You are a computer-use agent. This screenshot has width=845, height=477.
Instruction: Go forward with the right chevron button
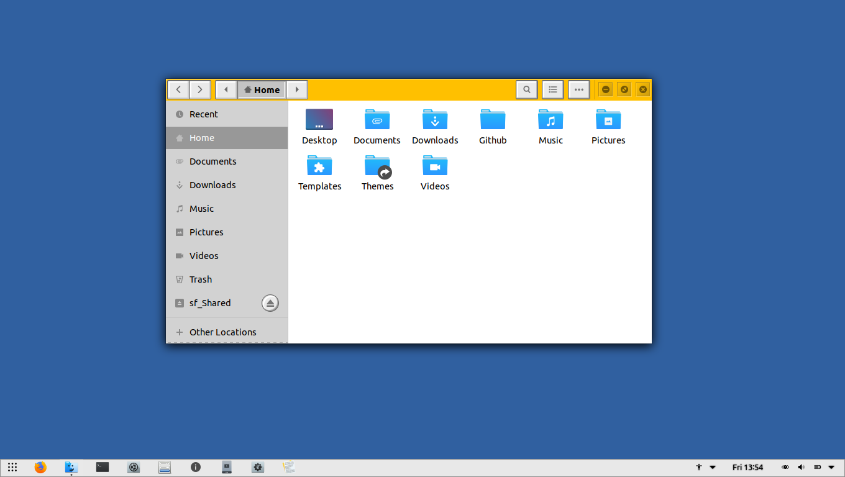pyautogui.click(x=199, y=89)
